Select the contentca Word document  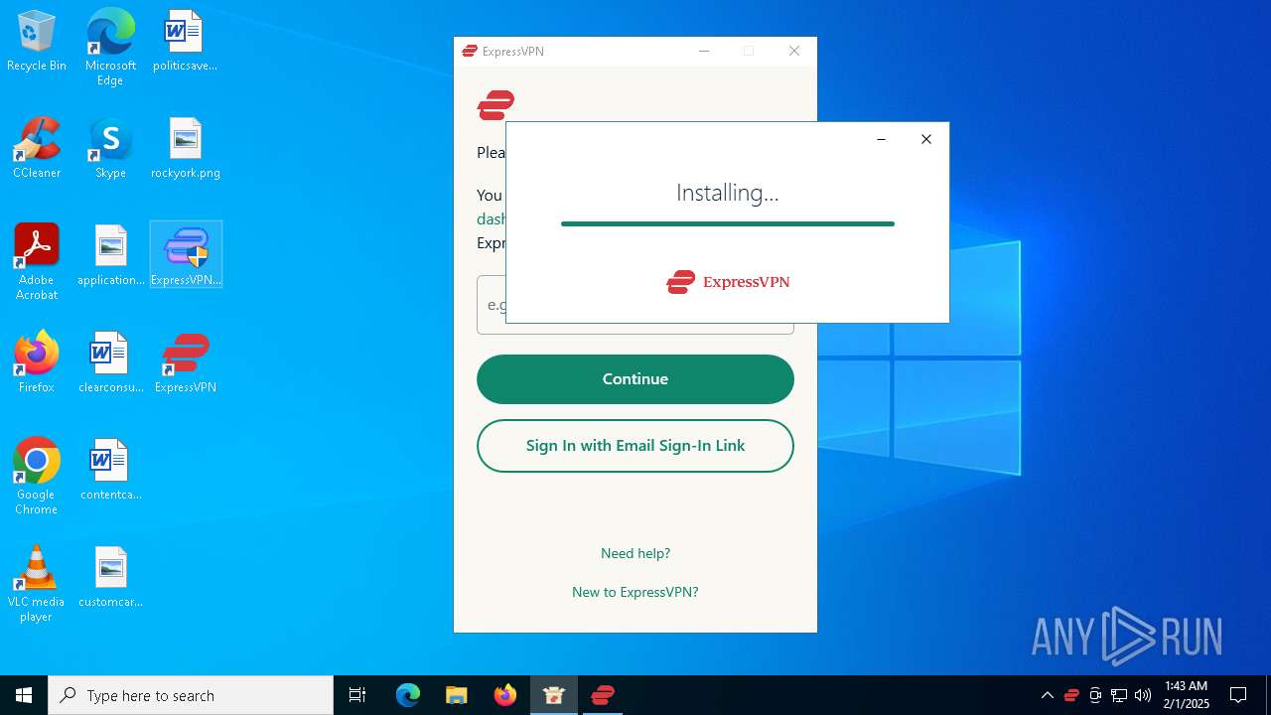pyautogui.click(x=110, y=470)
